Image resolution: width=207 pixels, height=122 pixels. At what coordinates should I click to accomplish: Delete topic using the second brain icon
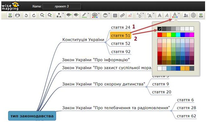pos(76,15)
